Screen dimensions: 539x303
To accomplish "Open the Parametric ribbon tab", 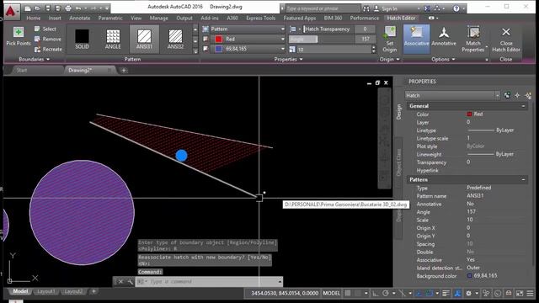I will (x=110, y=18).
